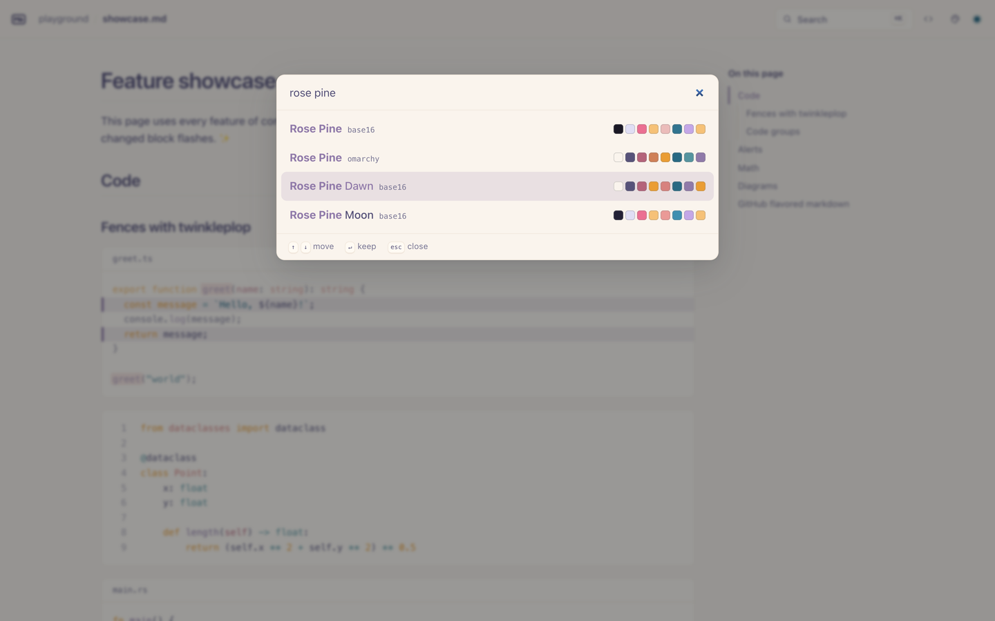Click the 'keep' label in the picker footer
The width and height of the screenshot is (995, 621).
367,246
